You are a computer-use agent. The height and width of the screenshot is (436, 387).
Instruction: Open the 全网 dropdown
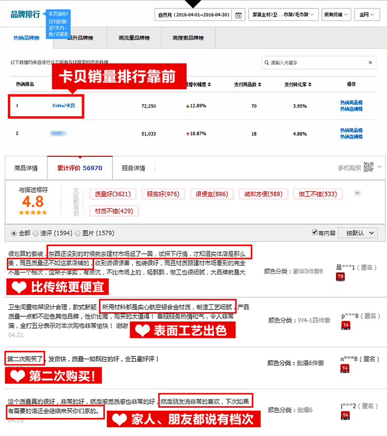pyautogui.click(x=367, y=14)
